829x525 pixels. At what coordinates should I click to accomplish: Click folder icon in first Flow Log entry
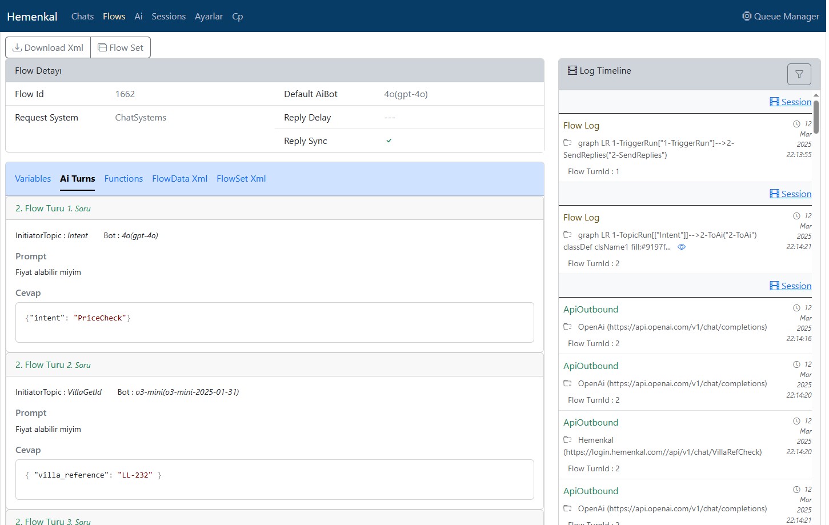point(567,143)
